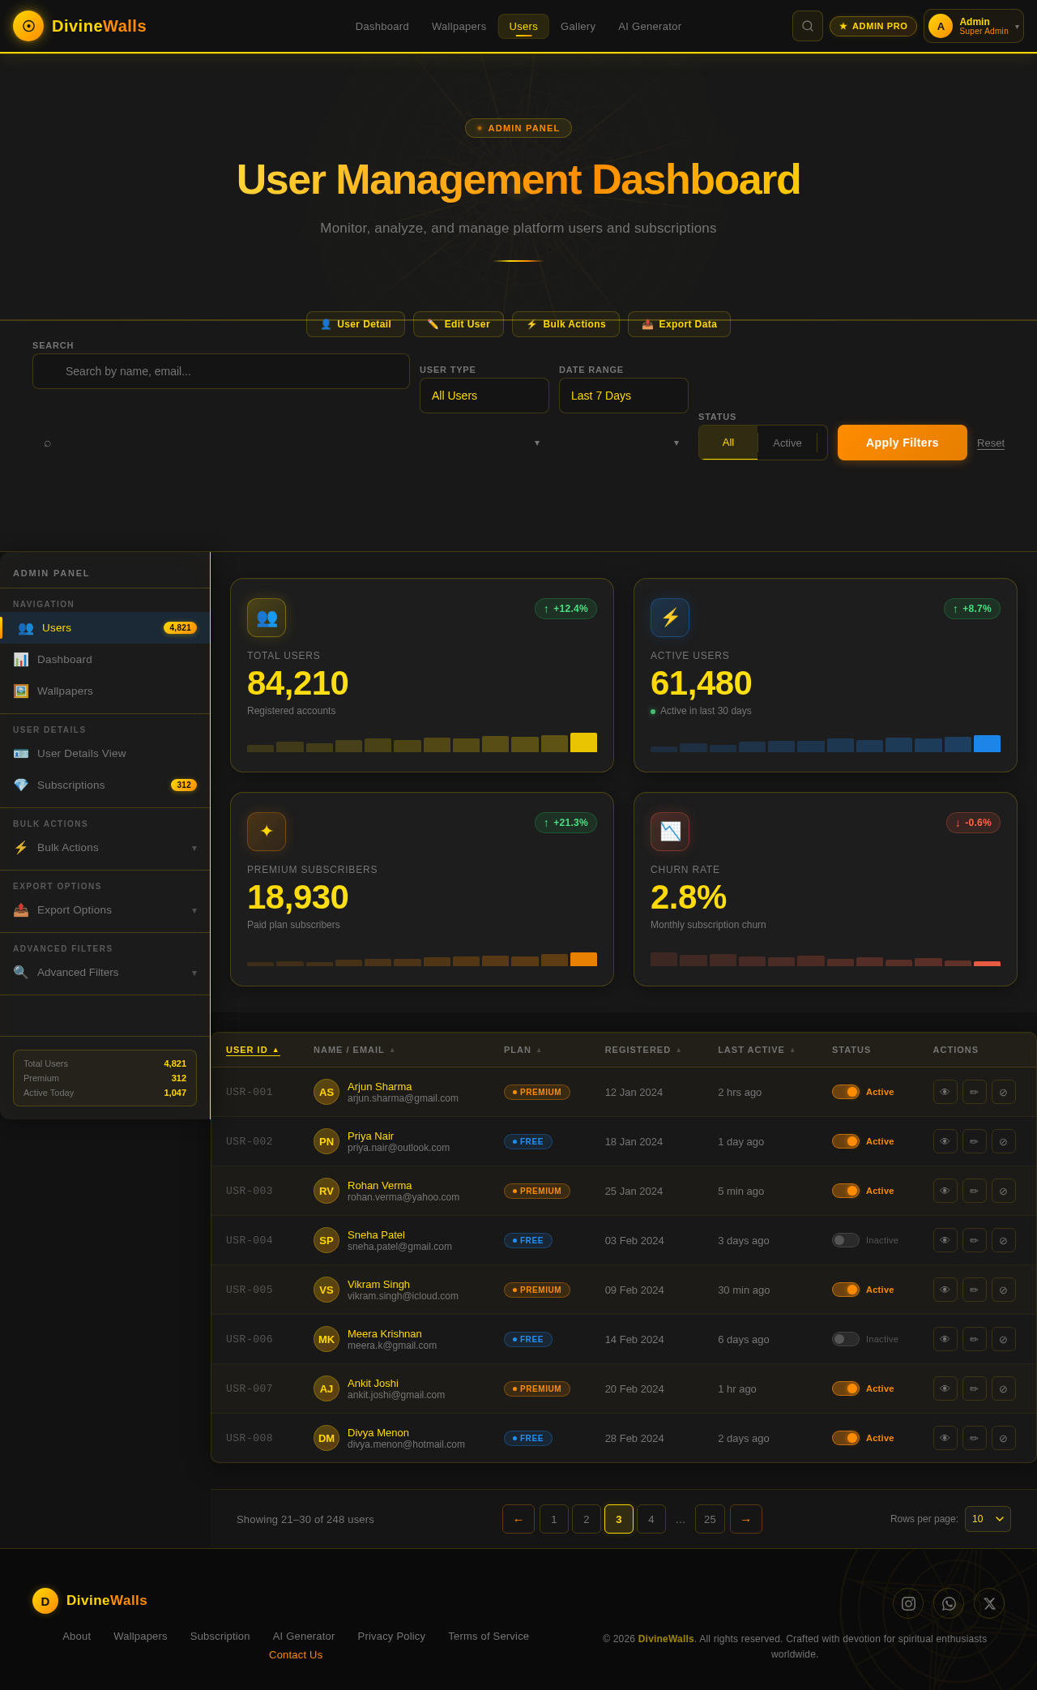Select the Active status filter option
The width and height of the screenshot is (1037, 1690).
(787, 443)
